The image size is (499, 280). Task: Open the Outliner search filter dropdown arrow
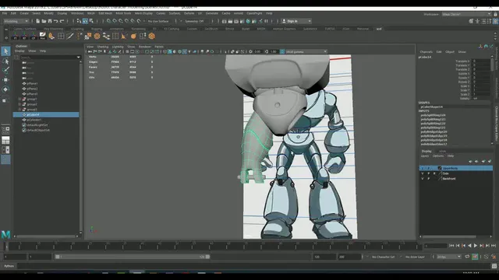[78, 58]
